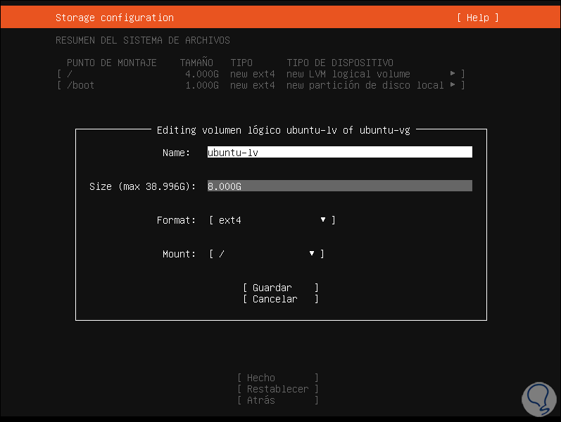
Task: Click the Hecho button
Action: coord(278,378)
